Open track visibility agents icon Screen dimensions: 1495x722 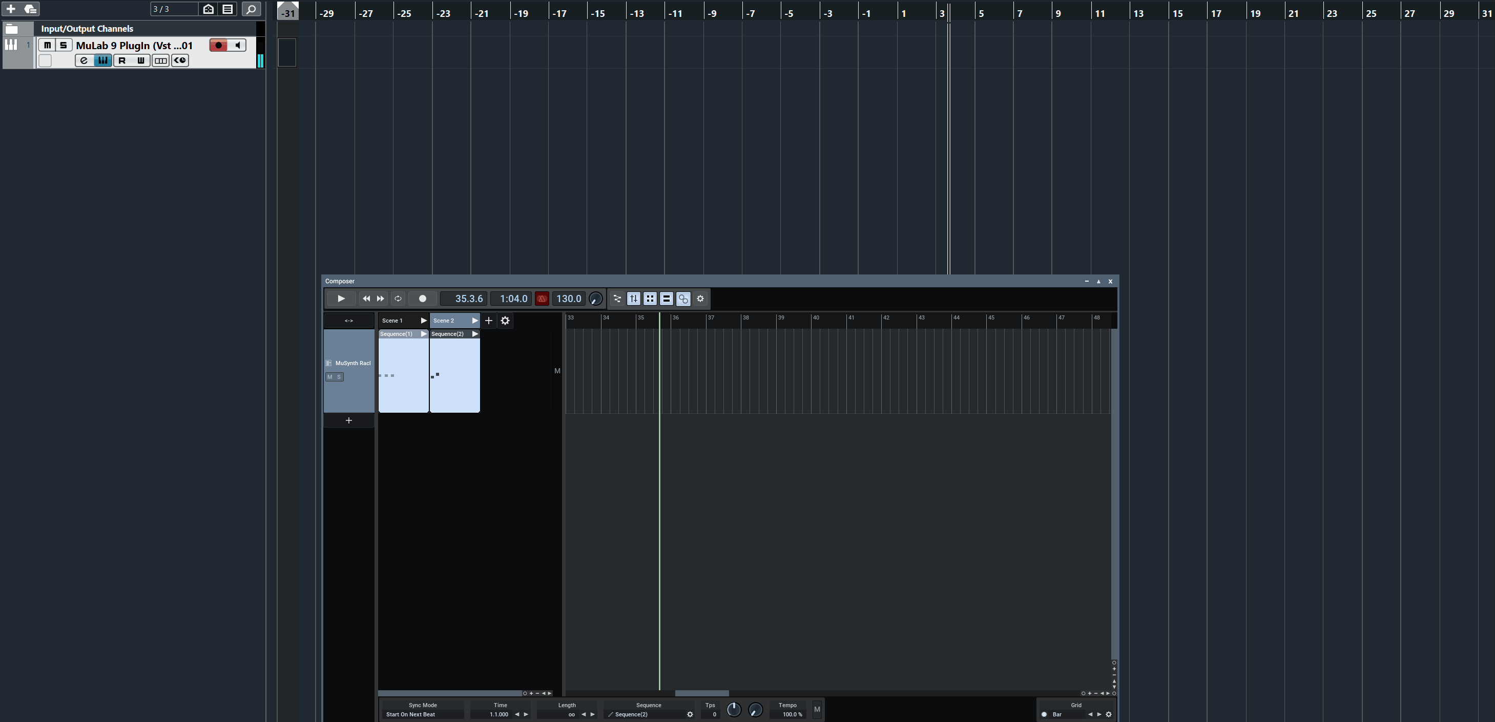[209, 9]
